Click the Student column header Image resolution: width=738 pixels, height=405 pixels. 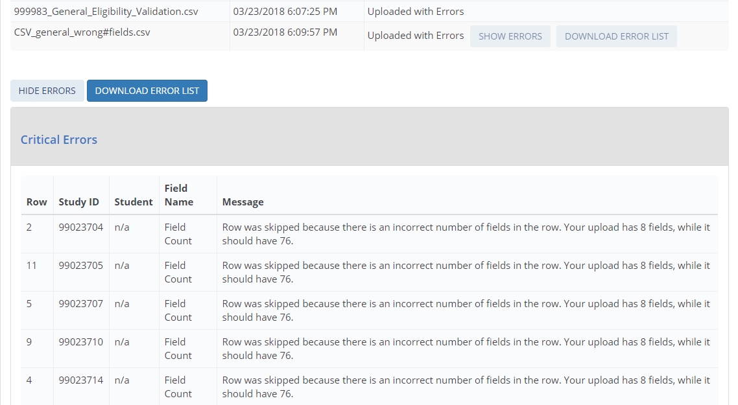coord(134,202)
